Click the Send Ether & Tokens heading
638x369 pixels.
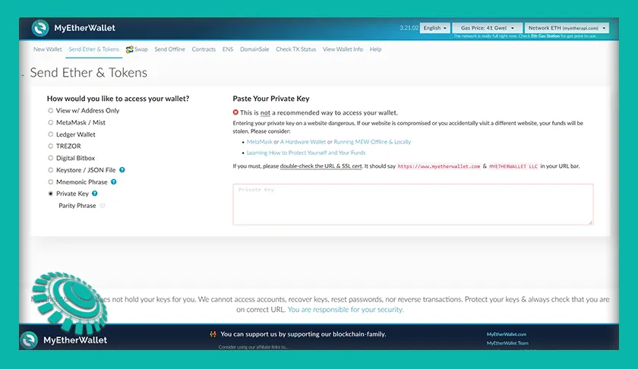89,72
